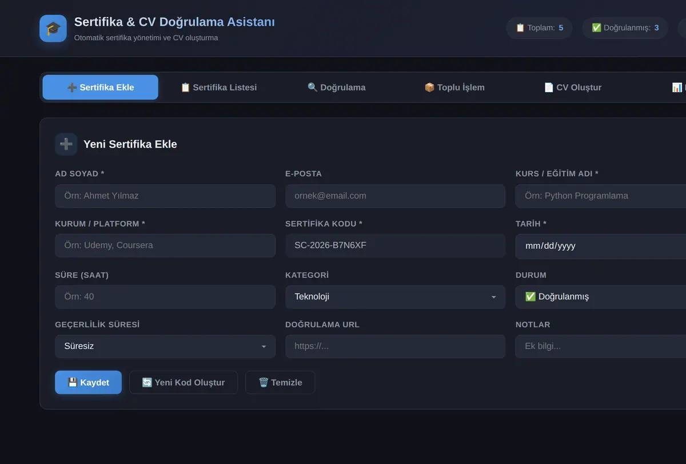Save the certificate with the Kaydet button

coord(88,383)
